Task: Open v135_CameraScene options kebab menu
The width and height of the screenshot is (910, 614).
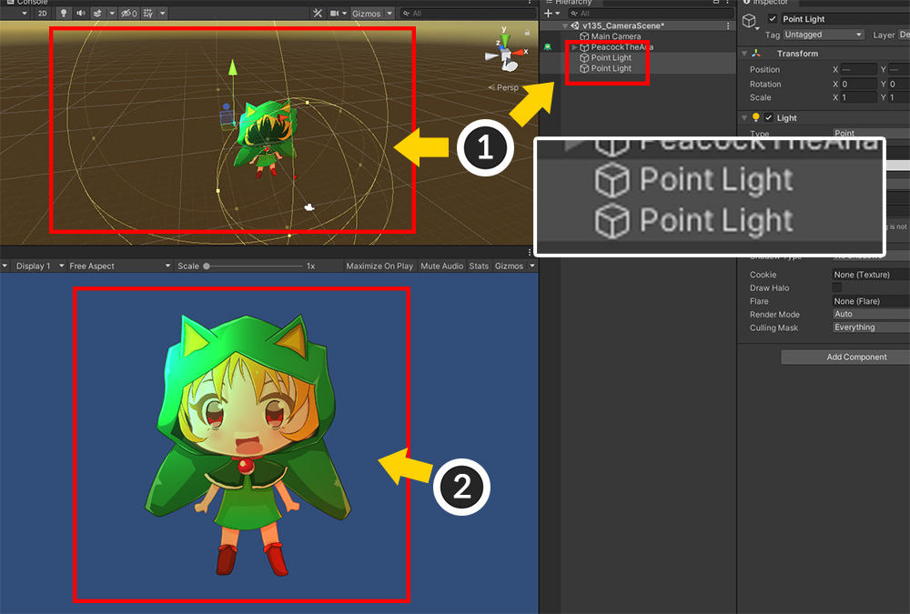Action: tap(728, 25)
